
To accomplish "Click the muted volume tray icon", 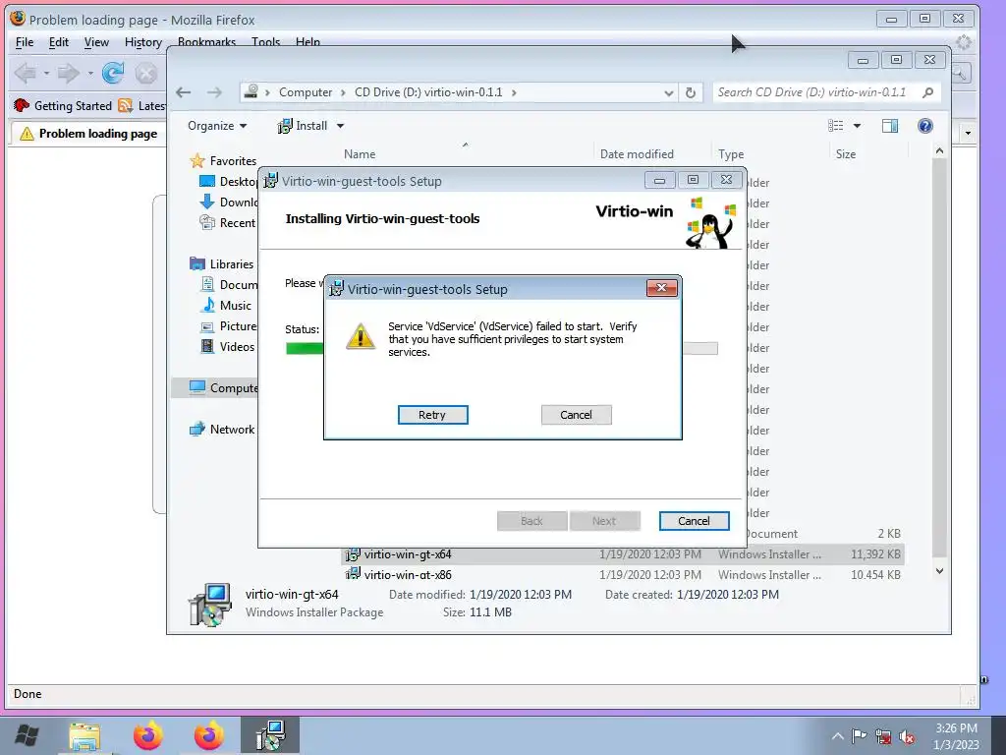I will tap(907, 737).
